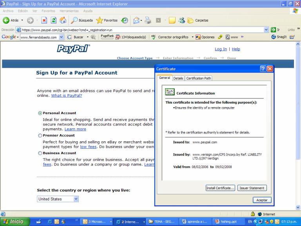Click the Google toolbar search field
Screen dimensions: 301x226
click(40, 37)
